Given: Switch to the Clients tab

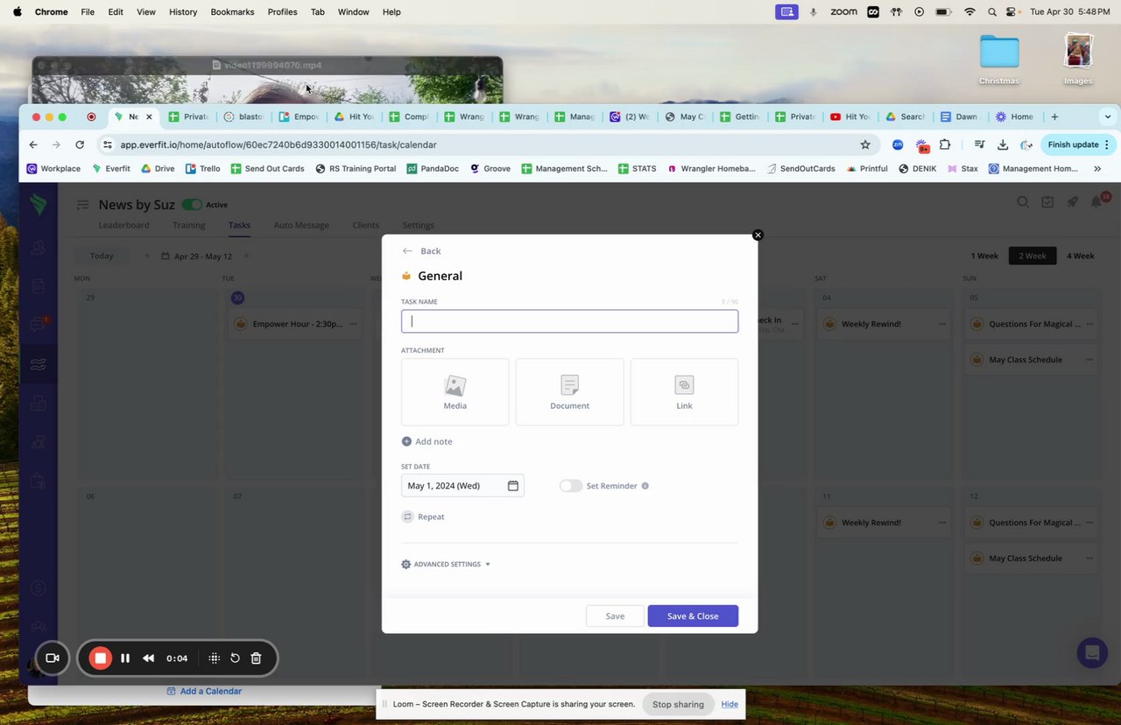Looking at the screenshot, I should coord(366,225).
